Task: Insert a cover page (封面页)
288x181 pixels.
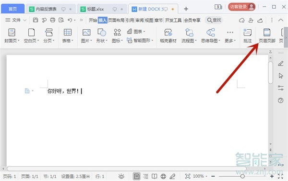Action: pos(12,36)
